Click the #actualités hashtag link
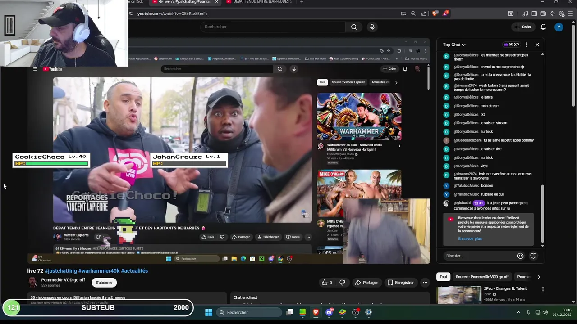Screen dimensions: 577x324 point(134,271)
